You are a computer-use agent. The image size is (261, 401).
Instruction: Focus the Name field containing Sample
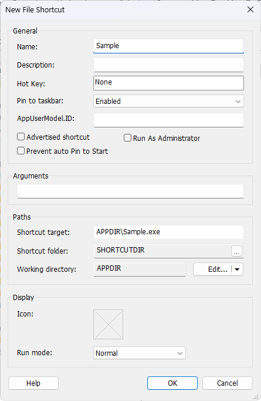coord(168,46)
